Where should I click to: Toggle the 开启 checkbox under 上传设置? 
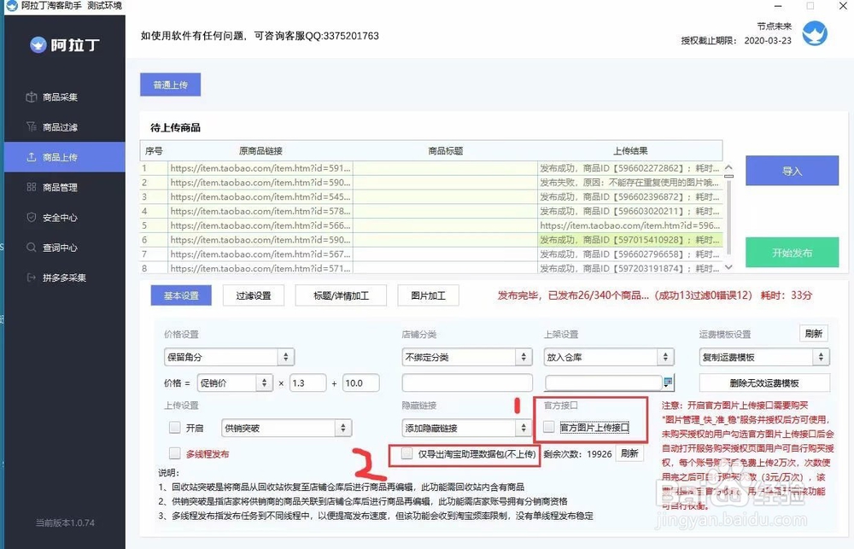pos(174,428)
